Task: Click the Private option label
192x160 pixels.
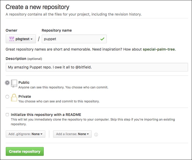Action: click(x=25, y=96)
